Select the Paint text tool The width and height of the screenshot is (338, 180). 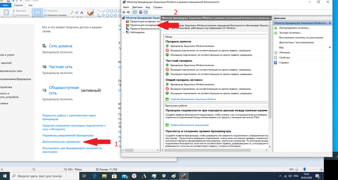(x=81, y=12)
